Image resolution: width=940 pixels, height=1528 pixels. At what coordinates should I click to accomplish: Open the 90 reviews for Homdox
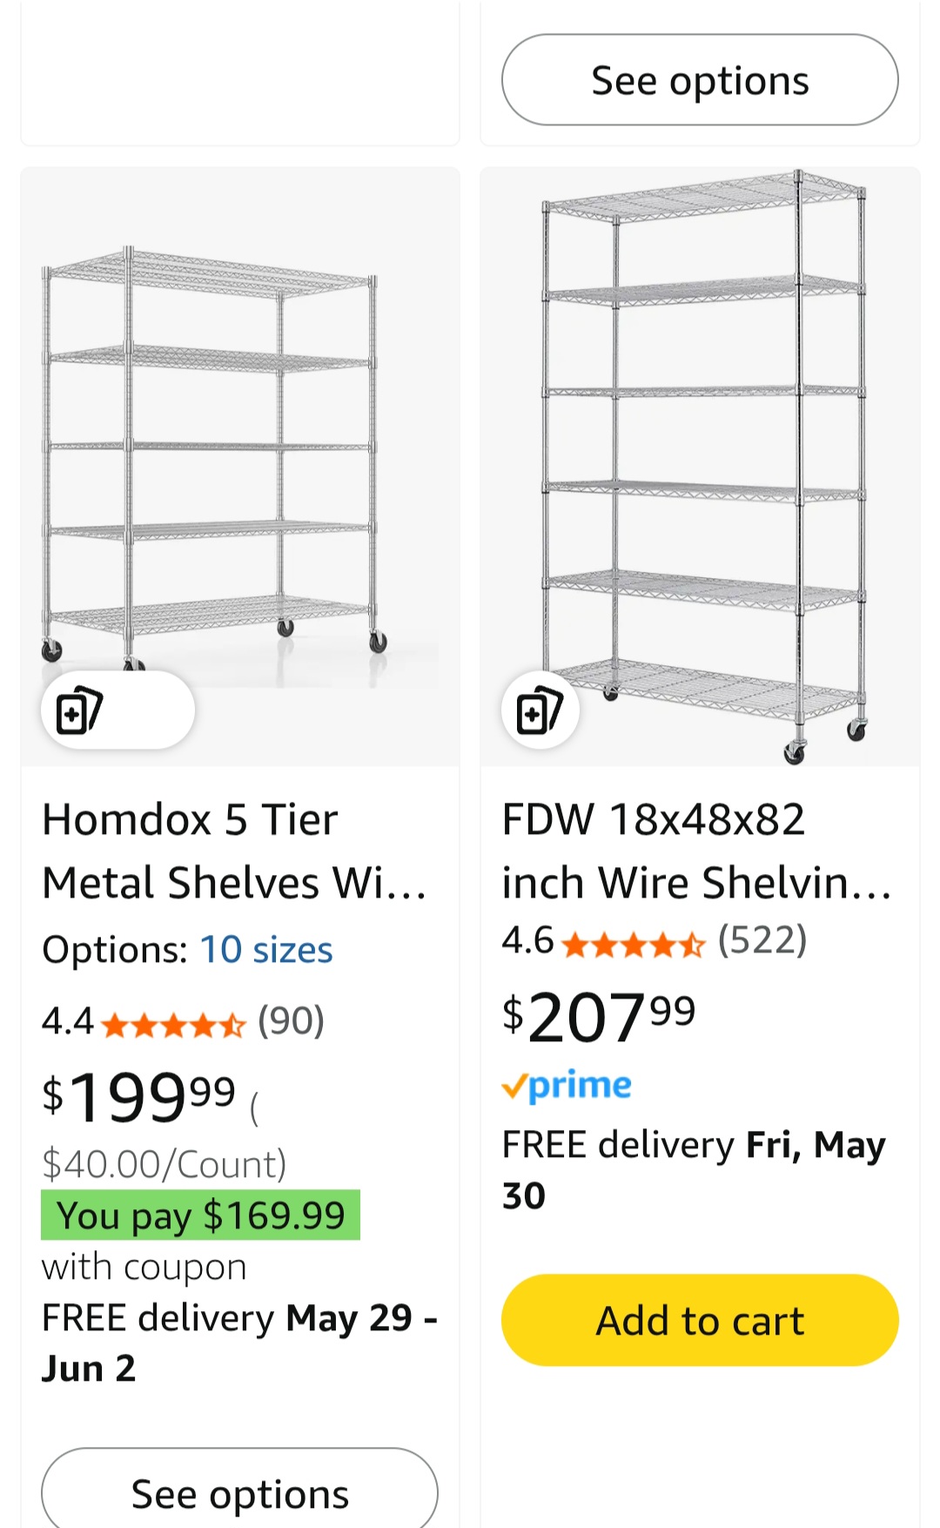tap(292, 1021)
